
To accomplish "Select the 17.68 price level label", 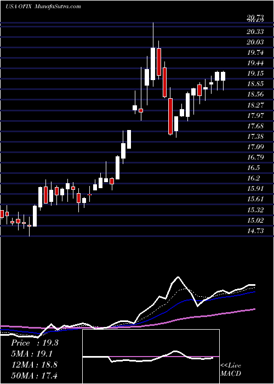I will click(255, 126).
